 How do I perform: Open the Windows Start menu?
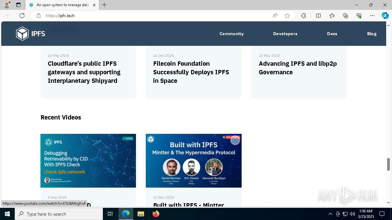tap(7, 214)
